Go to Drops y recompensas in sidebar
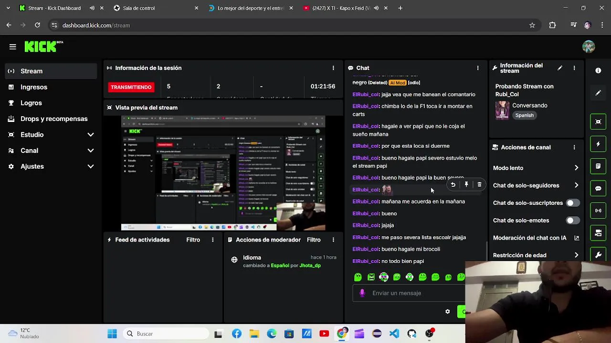The width and height of the screenshot is (611, 343). pyautogui.click(x=51, y=119)
